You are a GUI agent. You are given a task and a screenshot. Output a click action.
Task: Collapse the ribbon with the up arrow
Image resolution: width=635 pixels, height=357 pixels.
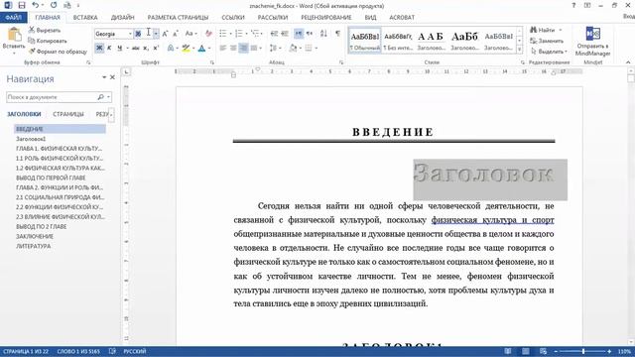pos(628,62)
